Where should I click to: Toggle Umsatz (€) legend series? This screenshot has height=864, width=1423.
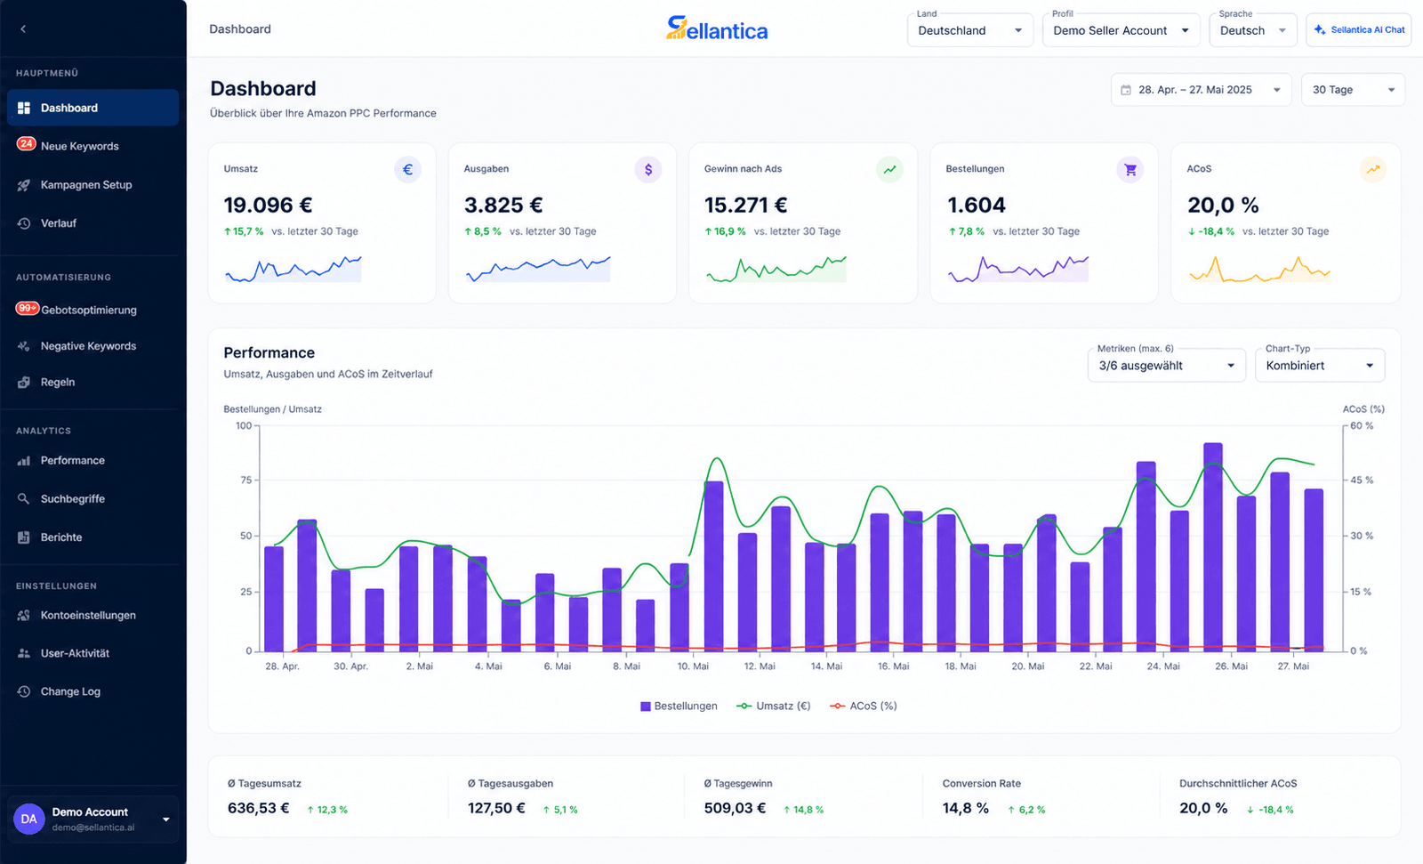click(x=774, y=706)
